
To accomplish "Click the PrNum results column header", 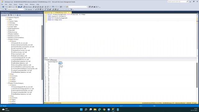I will tap(60, 62).
